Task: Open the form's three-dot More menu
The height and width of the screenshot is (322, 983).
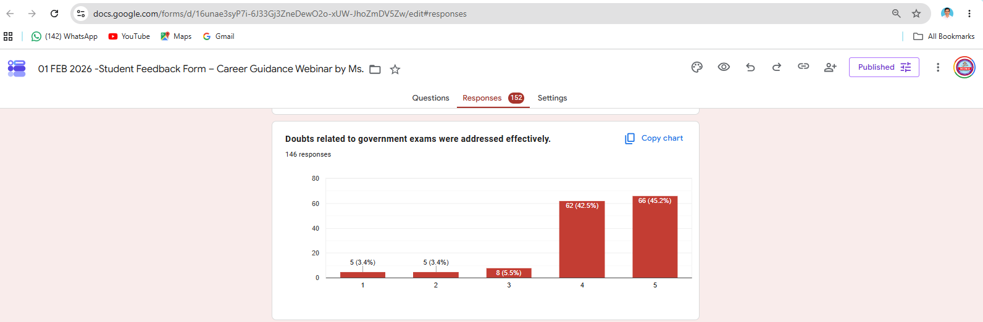Action: (x=938, y=67)
